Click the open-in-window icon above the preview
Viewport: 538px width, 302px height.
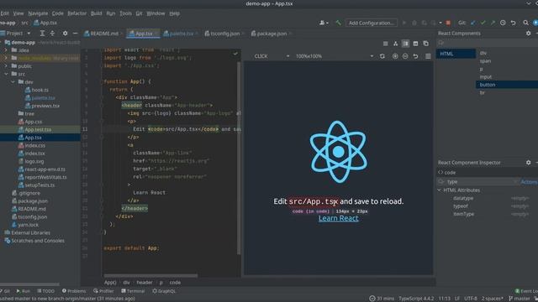pos(426,44)
